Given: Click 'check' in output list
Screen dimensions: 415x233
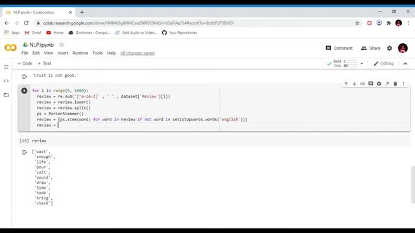Looking at the screenshot, I should (43, 203).
